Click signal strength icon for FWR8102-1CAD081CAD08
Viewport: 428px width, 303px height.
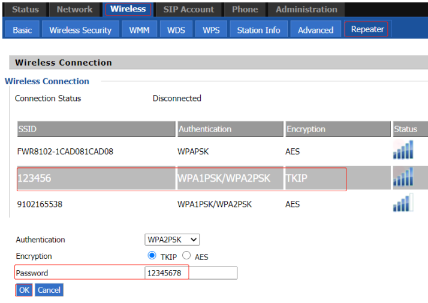click(x=403, y=151)
